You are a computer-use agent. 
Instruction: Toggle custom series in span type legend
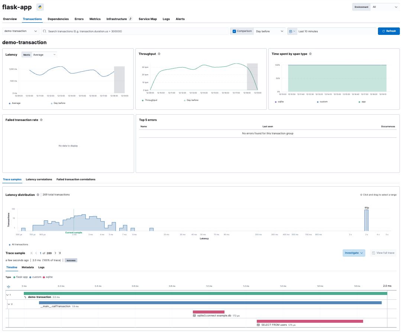point(322,102)
